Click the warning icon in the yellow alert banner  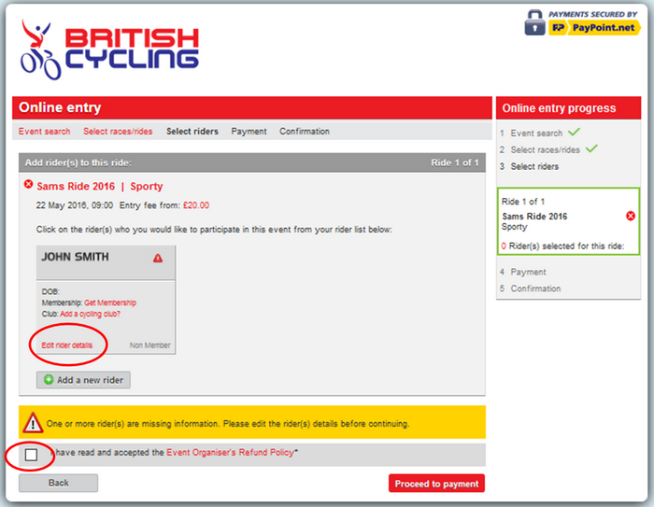[x=33, y=422]
